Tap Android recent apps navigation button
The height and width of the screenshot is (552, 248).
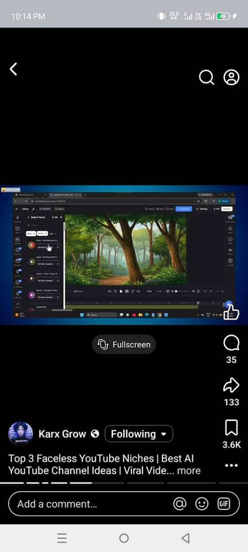[x=62, y=538]
